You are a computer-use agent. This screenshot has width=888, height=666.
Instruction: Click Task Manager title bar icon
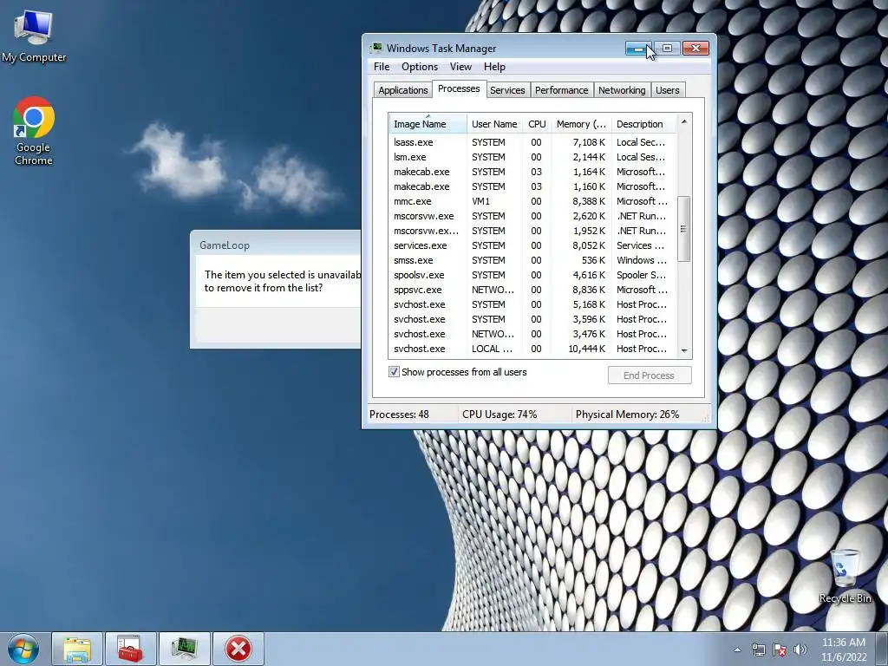click(x=376, y=49)
